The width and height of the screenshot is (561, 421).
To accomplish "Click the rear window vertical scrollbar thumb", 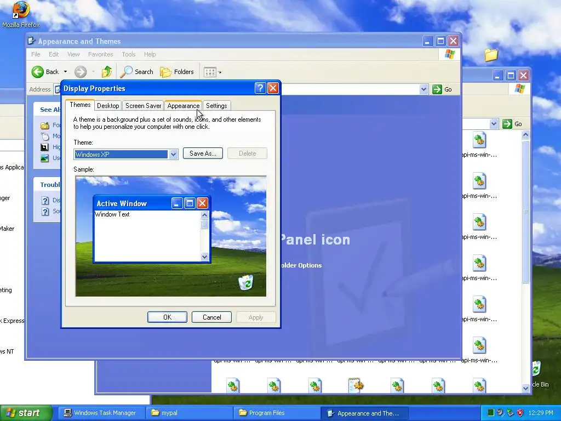I will pos(525,211).
